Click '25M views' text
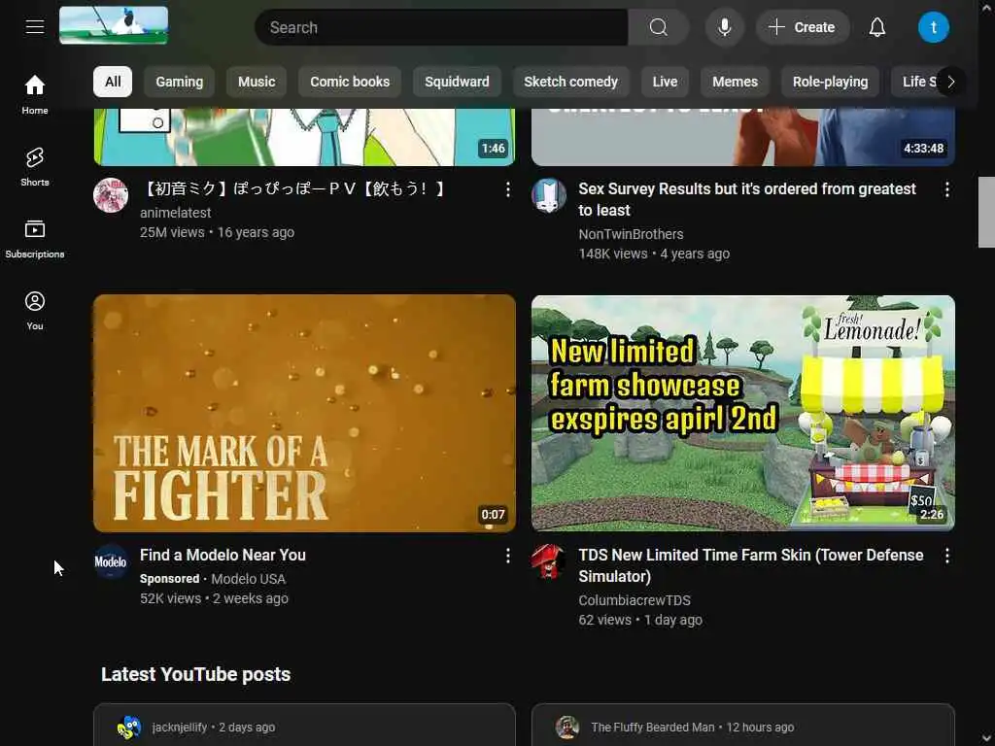Screen dimensions: 995x746 tap(172, 232)
